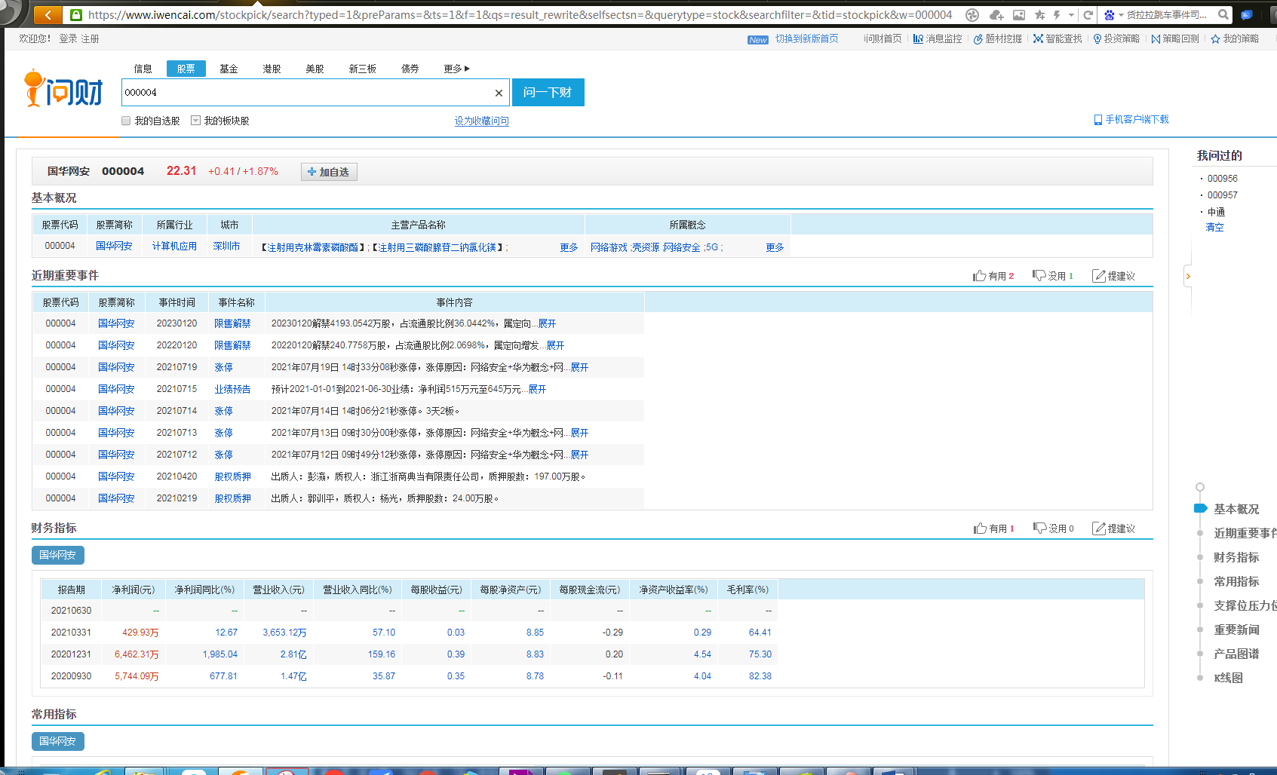Click 切换到新版首页 link

[x=806, y=38]
